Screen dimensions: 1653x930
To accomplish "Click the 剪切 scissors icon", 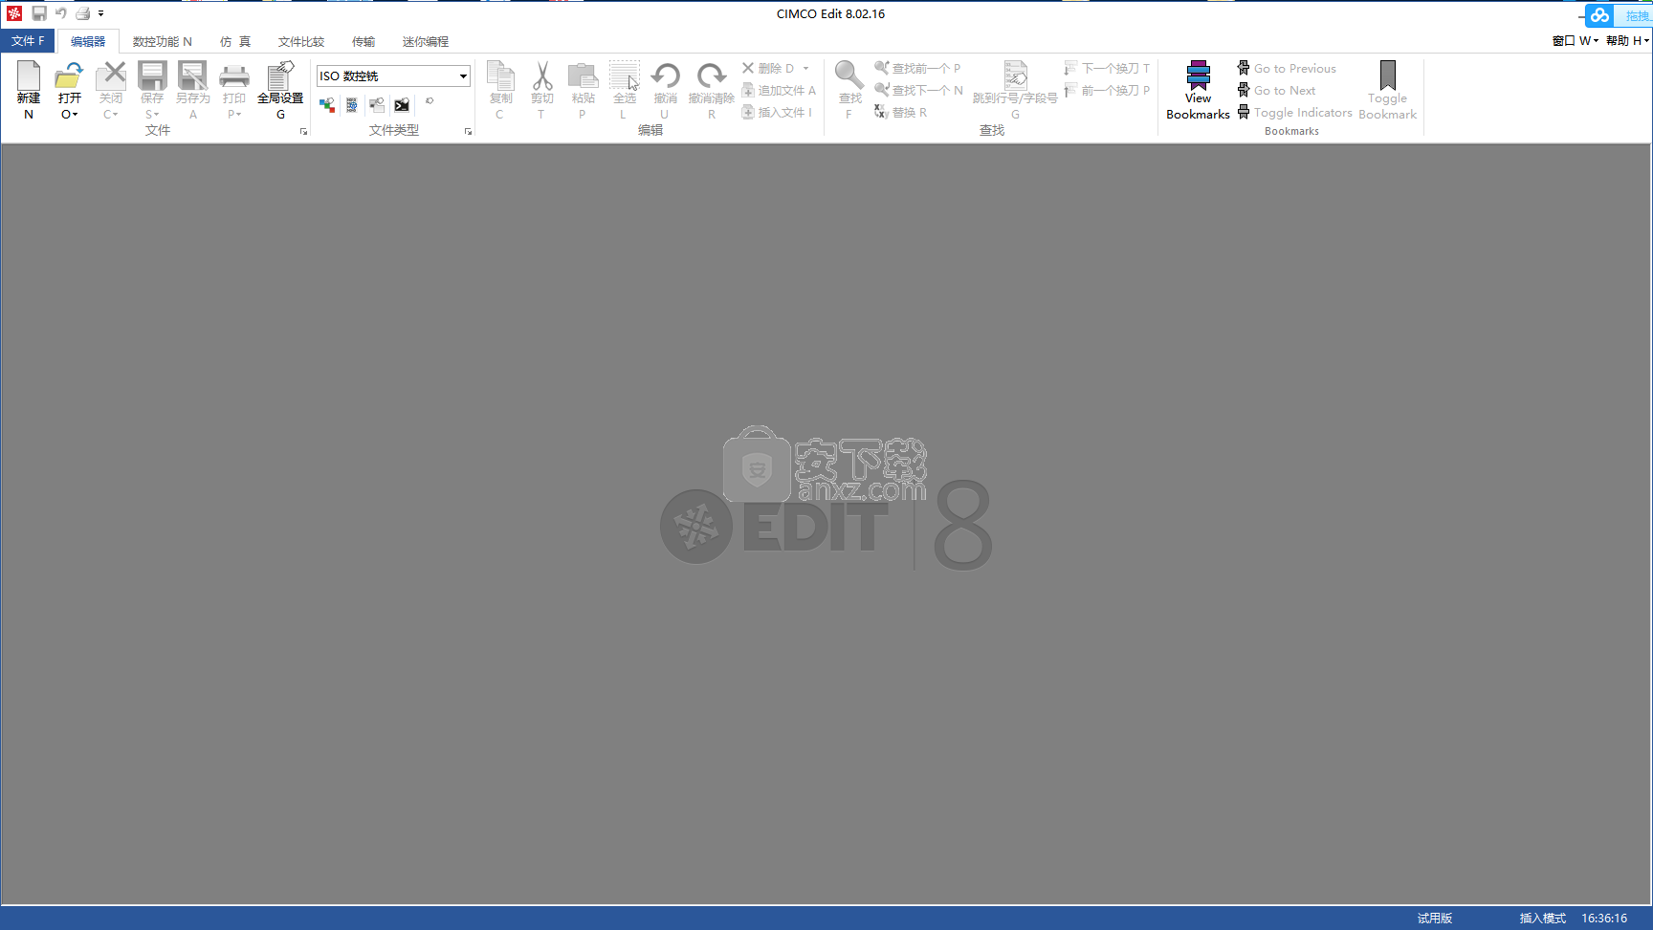I will pyautogui.click(x=542, y=76).
